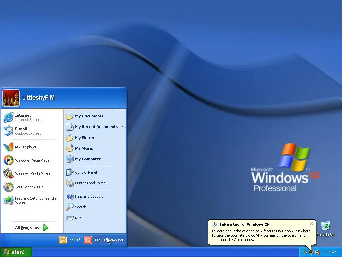Viewport: 342px width, 257px height.
Task: Click the Tour Windows XP icon
Action: pyautogui.click(x=8, y=187)
